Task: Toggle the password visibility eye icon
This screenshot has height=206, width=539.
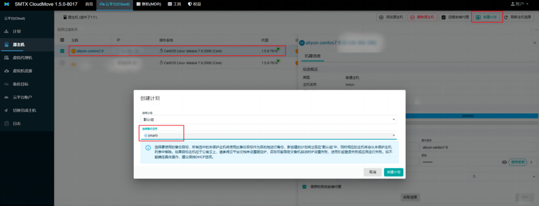Action: tap(504, 162)
